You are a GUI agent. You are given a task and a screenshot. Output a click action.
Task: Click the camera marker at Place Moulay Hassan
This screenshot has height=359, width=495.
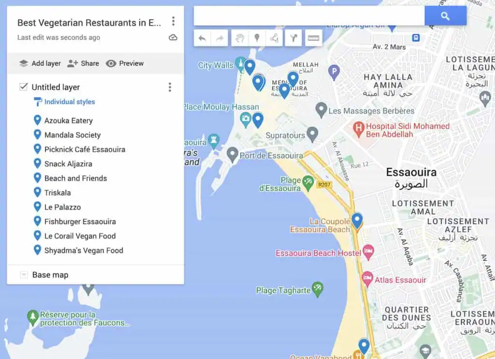[246, 120]
